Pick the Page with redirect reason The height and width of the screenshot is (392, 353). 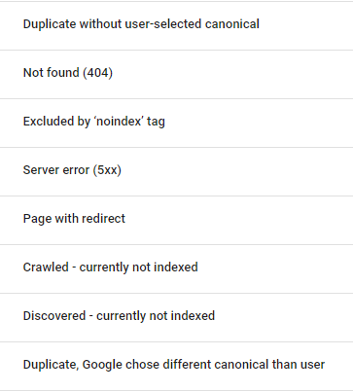coord(176,220)
